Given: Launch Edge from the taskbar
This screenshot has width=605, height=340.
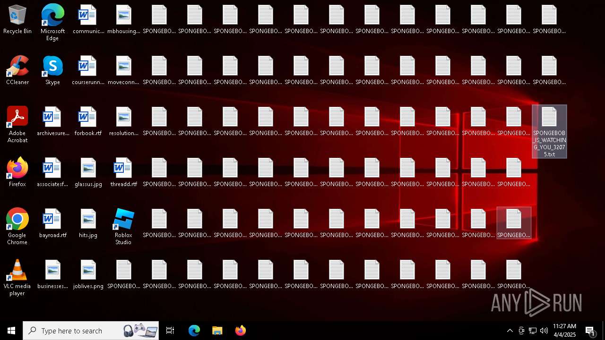Looking at the screenshot, I should [194, 331].
